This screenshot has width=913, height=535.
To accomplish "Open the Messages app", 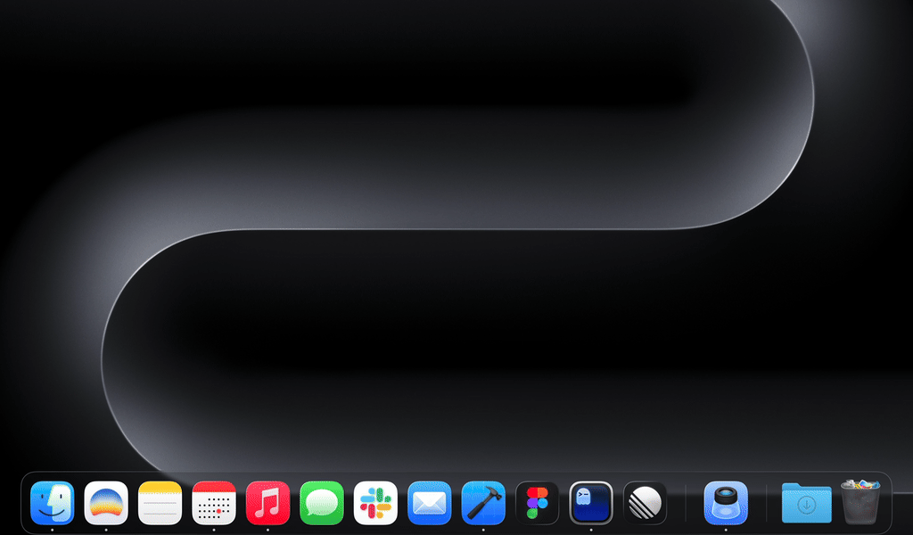I will tap(321, 503).
